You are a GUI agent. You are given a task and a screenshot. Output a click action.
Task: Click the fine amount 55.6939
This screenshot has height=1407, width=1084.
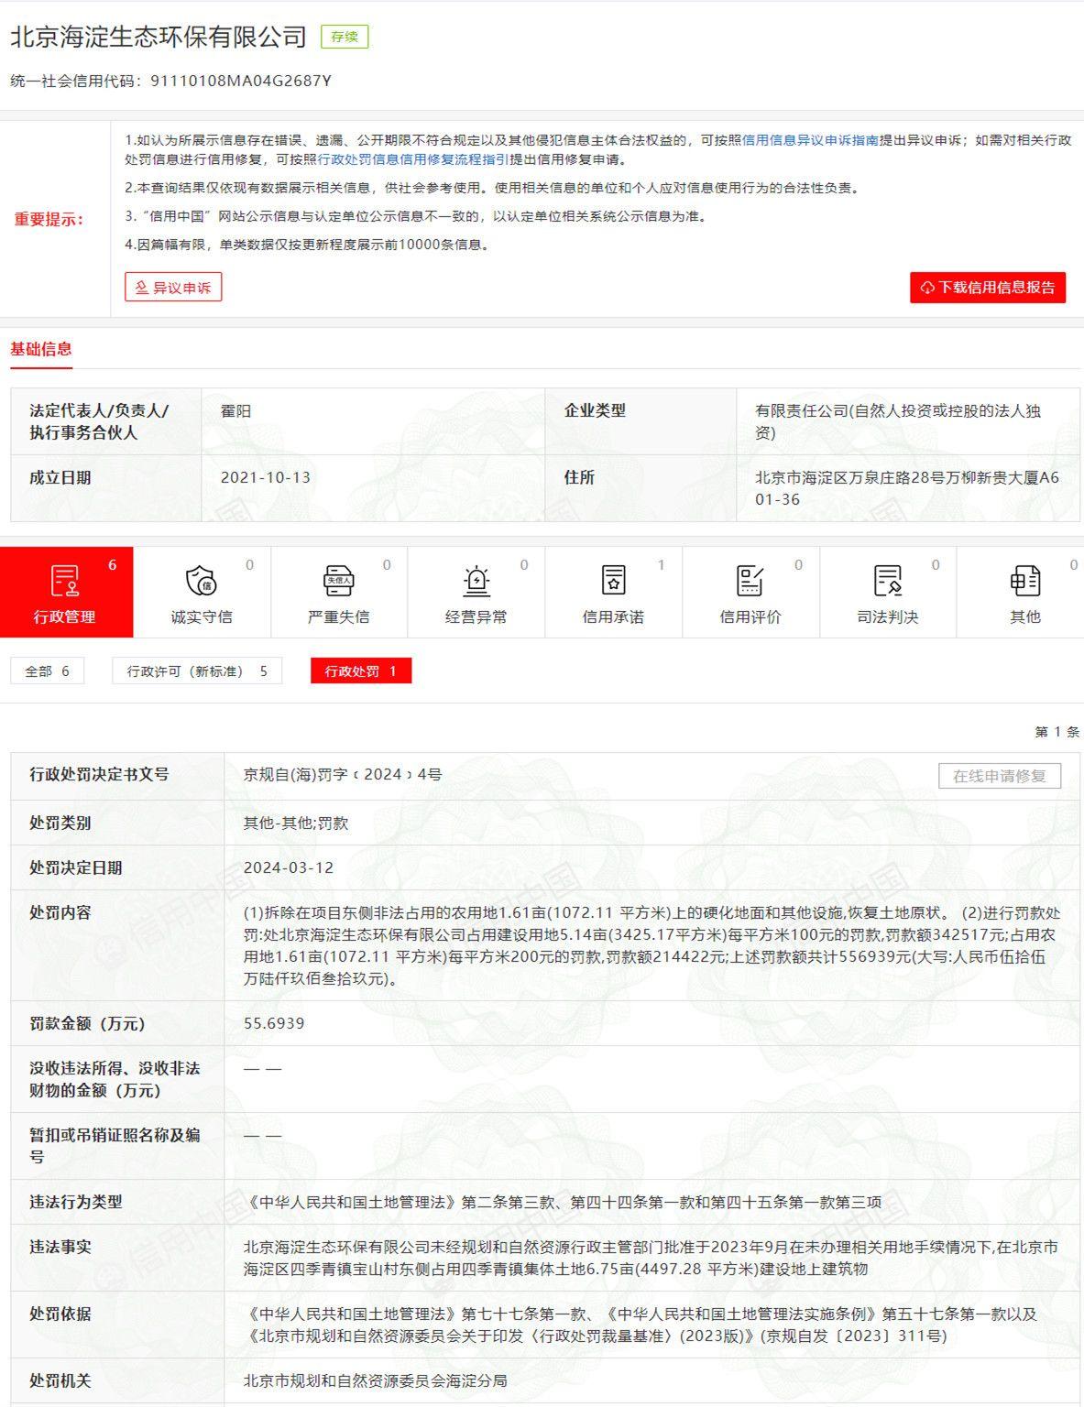[x=274, y=1024]
